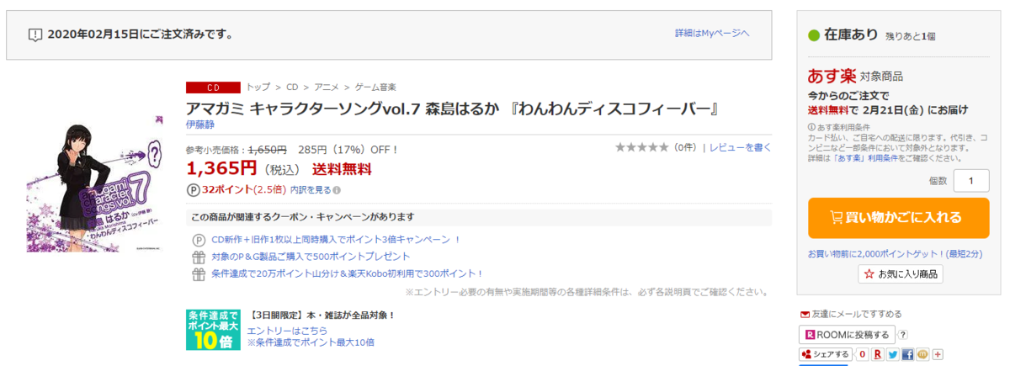Click the シェアする share button
The width and height of the screenshot is (1010, 366).
click(x=825, y=354)
